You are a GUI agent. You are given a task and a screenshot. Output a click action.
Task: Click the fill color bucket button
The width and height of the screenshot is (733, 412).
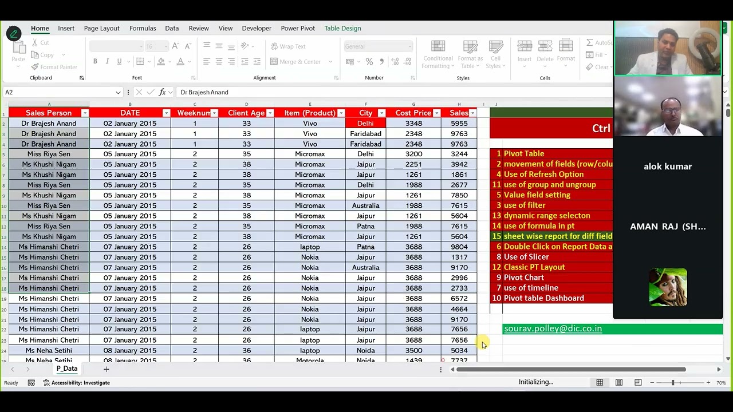[161, 62]
